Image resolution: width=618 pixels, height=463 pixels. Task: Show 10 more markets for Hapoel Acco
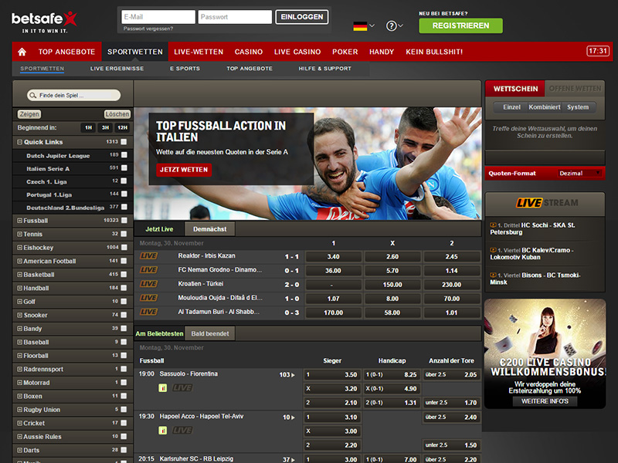pos(288,417)
